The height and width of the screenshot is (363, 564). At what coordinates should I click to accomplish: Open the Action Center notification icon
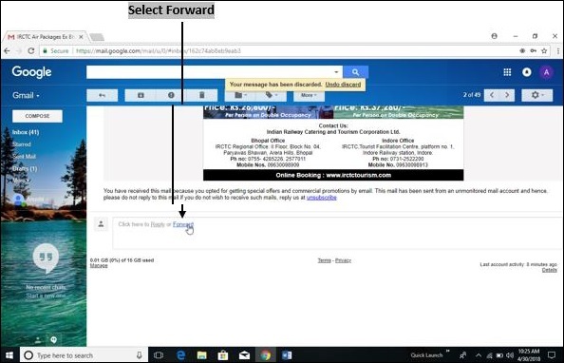click(x=552, y=355)
